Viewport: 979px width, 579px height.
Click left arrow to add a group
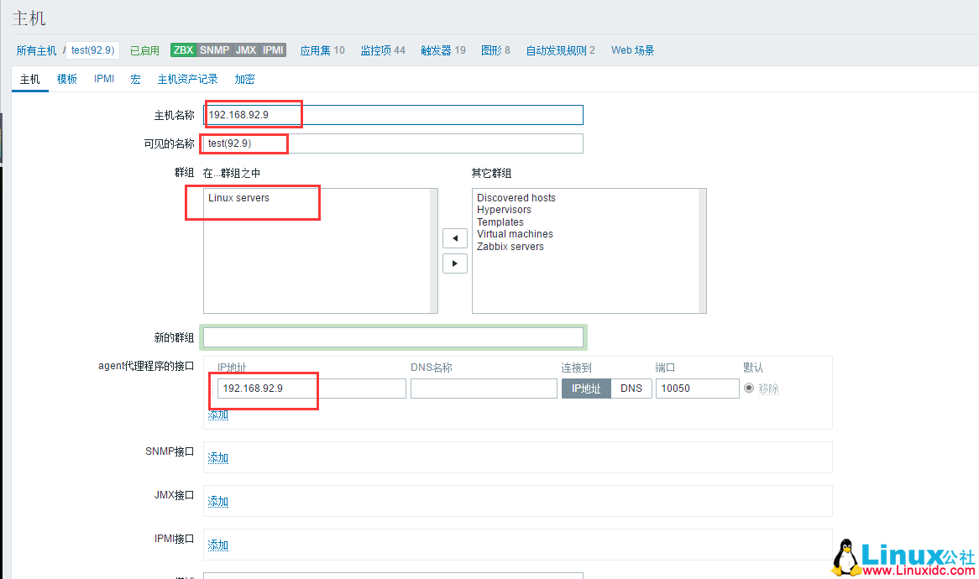click(455, 237)
